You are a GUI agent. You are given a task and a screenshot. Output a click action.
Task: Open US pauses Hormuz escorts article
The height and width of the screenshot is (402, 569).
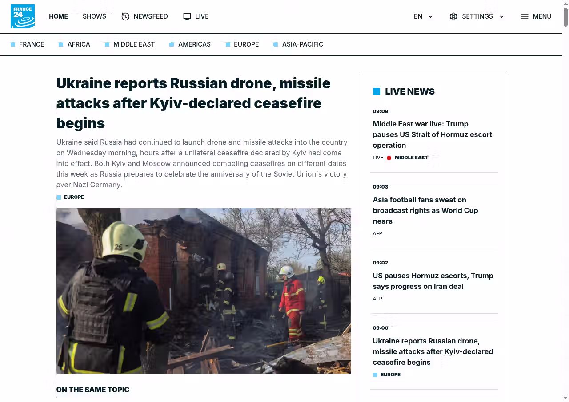pos(433,281)
